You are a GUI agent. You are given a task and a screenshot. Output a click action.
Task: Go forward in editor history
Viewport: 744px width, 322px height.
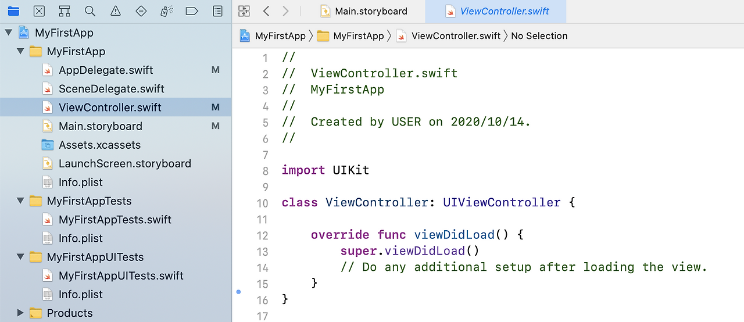click(285, 11)
